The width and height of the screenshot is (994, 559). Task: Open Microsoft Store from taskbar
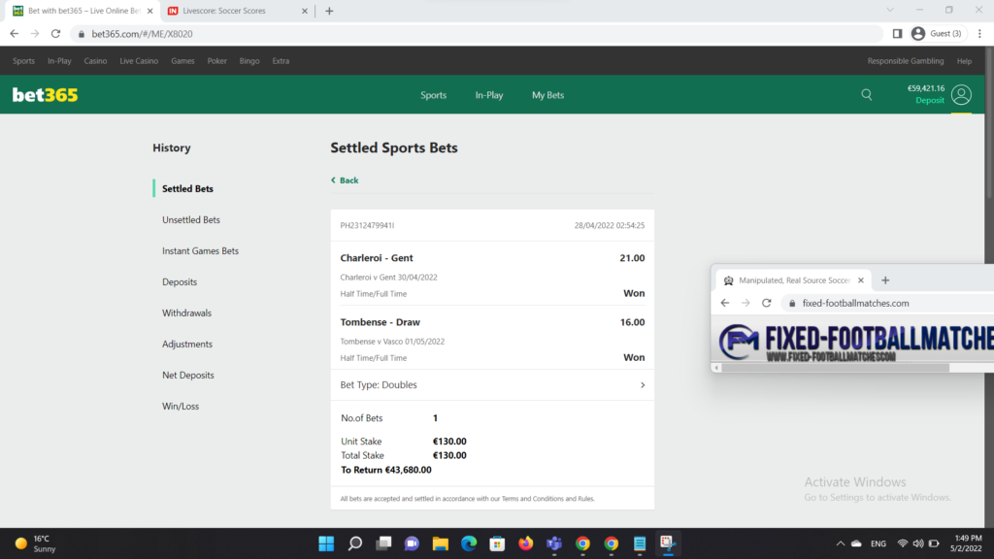[497, 543]
